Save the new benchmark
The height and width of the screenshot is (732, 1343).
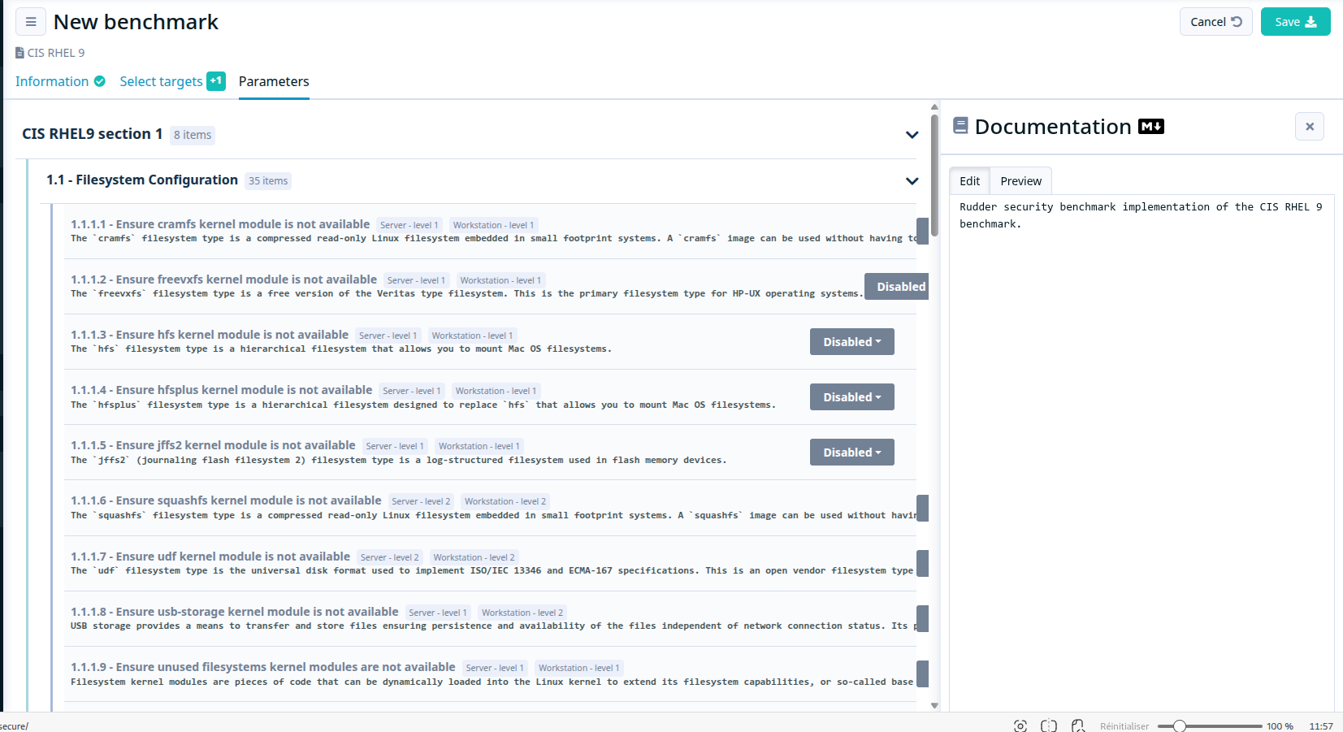click(1295, 22)
